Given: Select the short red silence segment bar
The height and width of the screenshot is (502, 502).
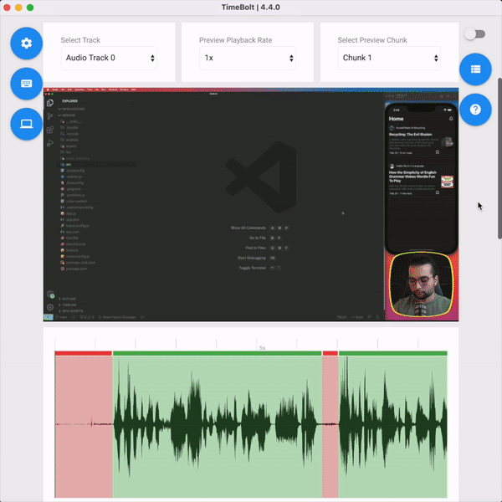Looking at the screenshot, I should [x=330, y=353].
